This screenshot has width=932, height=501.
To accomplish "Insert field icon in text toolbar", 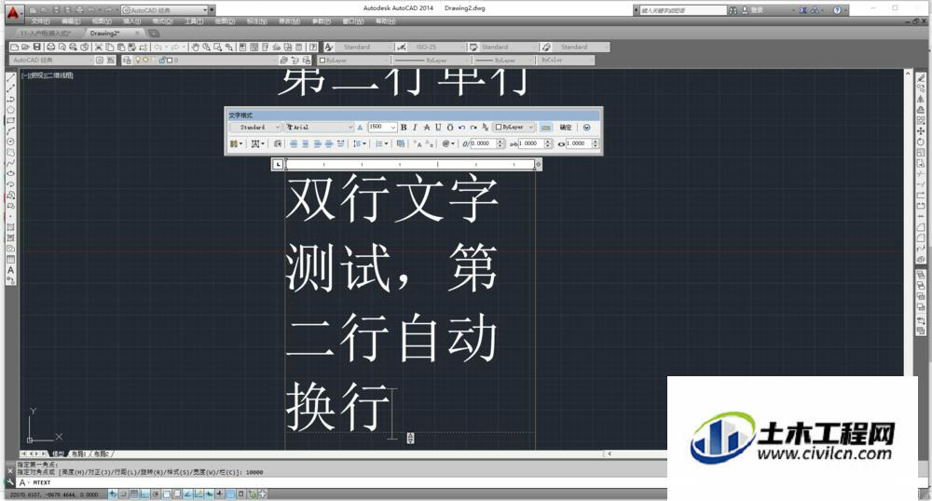I will click(401, 143).
